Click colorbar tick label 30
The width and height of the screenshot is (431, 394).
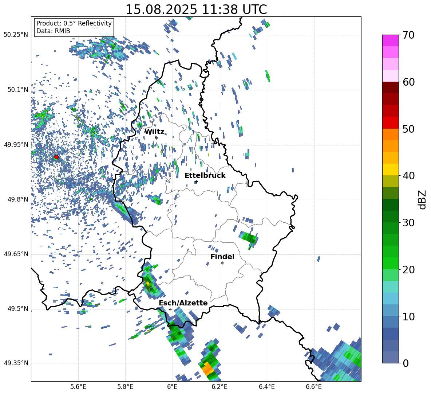pyautogui.click(x=408, y=223)
